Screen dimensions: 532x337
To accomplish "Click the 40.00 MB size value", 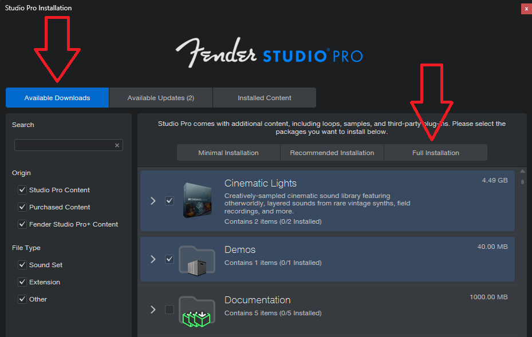I will (492, 247).
